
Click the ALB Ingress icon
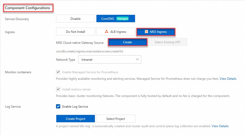(x=107, y=32)
